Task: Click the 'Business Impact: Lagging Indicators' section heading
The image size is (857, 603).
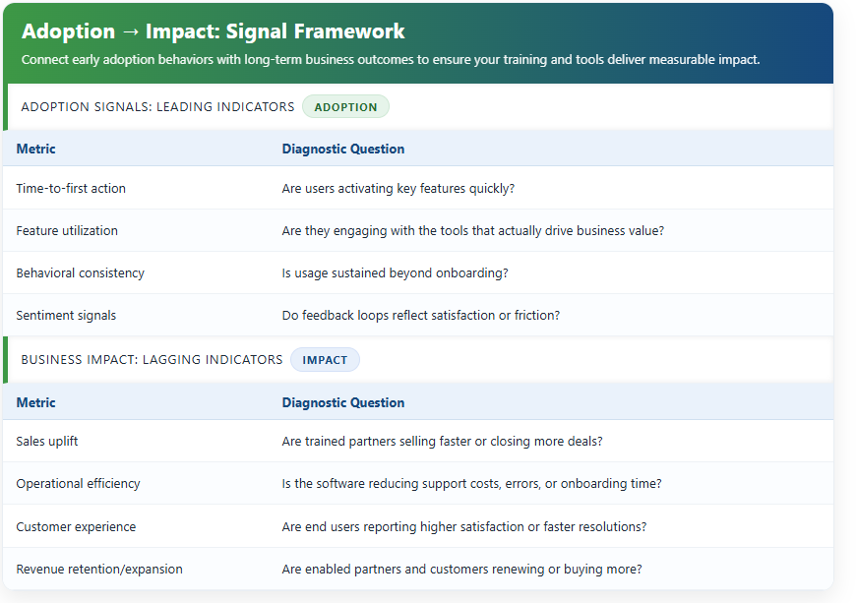Action: [x=152, y=360]
